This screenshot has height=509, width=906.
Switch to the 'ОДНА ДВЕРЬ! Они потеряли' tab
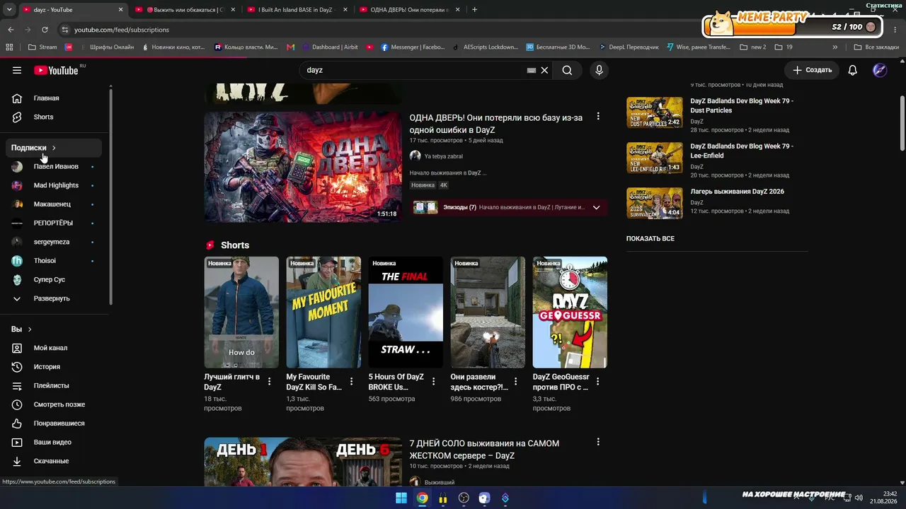[410, 10]
